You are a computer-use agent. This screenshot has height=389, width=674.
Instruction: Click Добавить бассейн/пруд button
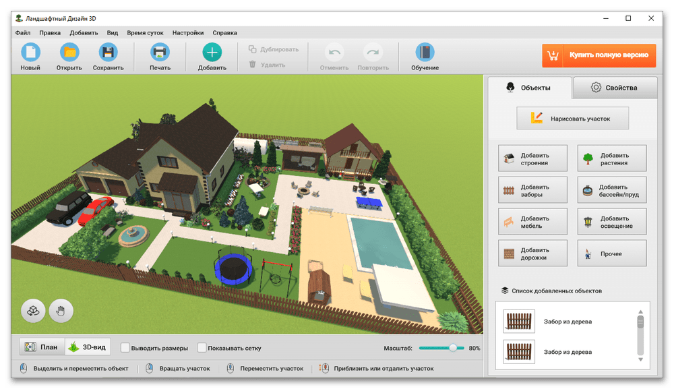(x=612, y=191)
